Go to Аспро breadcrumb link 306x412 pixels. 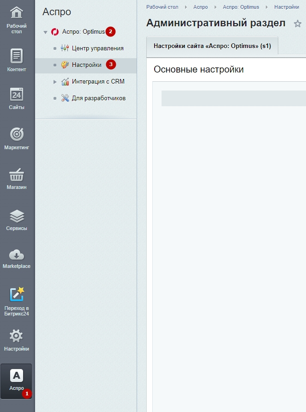point(201,7)
